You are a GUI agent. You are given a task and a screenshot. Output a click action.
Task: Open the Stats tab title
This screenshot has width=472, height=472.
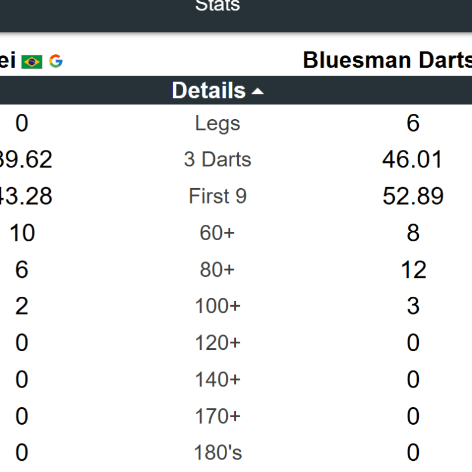click(x=218, y=5)
